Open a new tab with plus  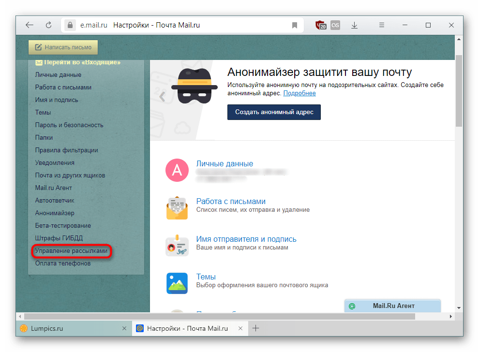(255, 328)
